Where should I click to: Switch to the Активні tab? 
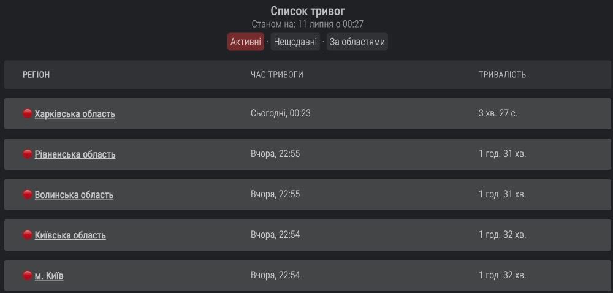coord(246,42)
